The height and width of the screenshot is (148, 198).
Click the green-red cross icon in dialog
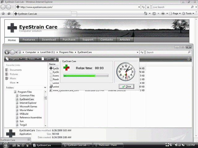click(67, 68)
